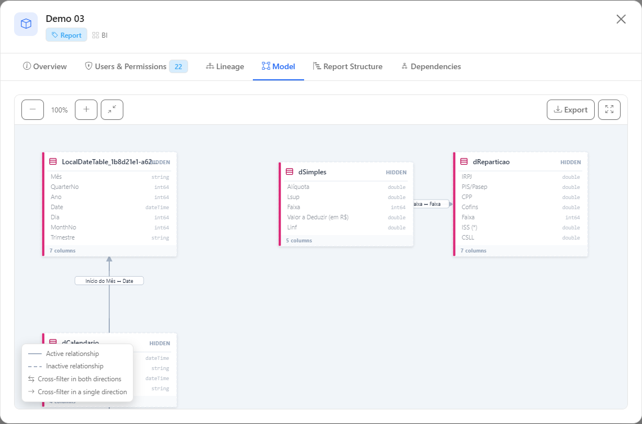This screenshot has width=642, height=424.
Task: Click the Mês column in LocalDateTable
Action: tap(110, 177)
